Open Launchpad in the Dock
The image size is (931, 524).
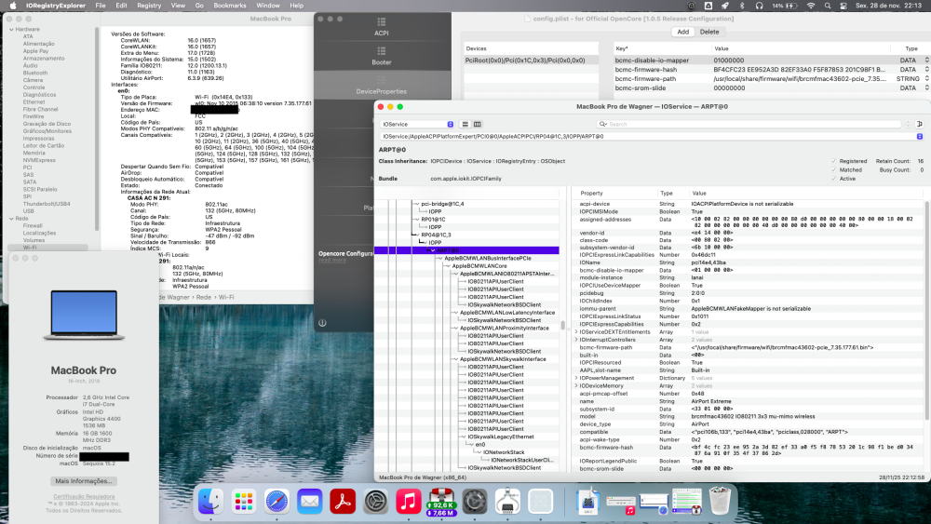point(244,502)
